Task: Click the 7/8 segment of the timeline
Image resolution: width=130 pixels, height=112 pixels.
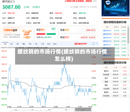Action: click(49, 109)
